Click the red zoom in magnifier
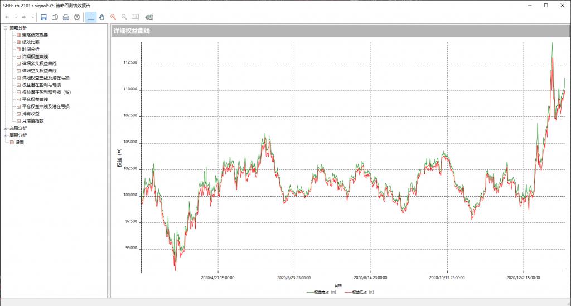The height and width of the screenshot is (306, 571). 113,17
